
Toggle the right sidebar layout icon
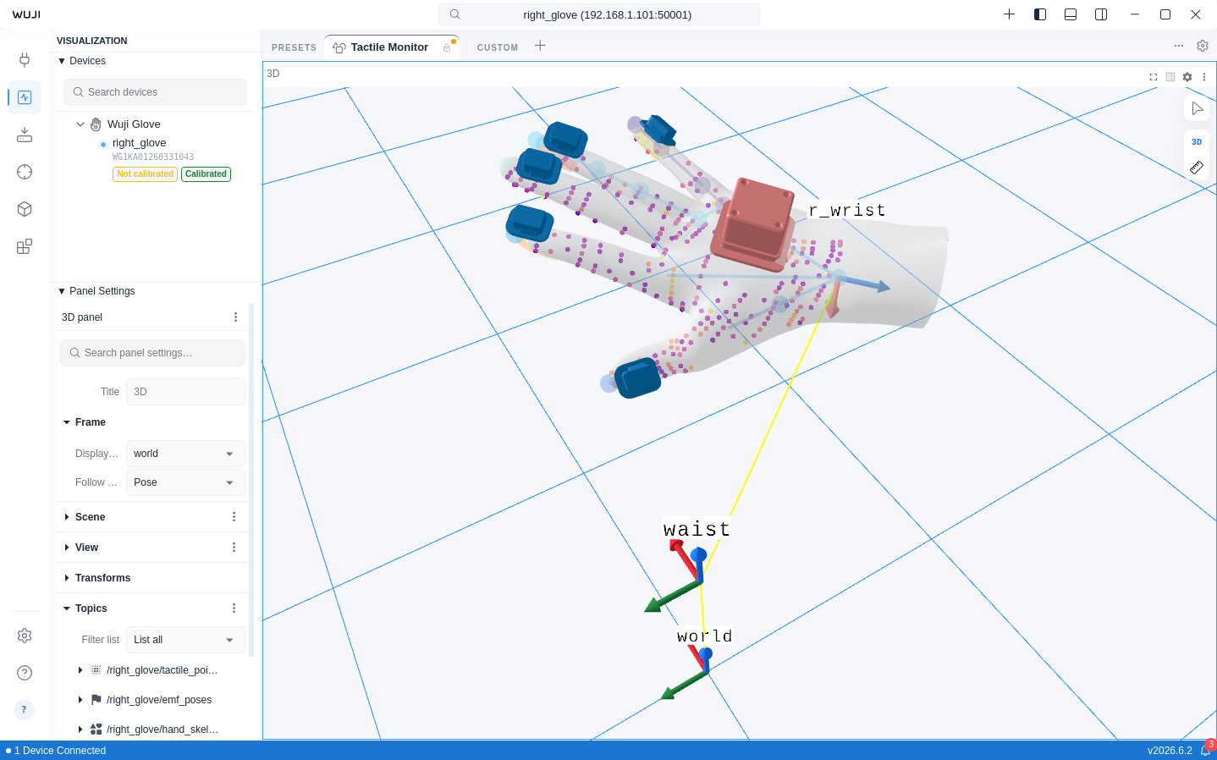tap(1101, 14)
